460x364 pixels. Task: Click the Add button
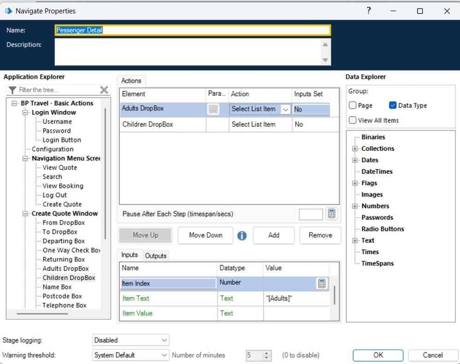(274, 235)
